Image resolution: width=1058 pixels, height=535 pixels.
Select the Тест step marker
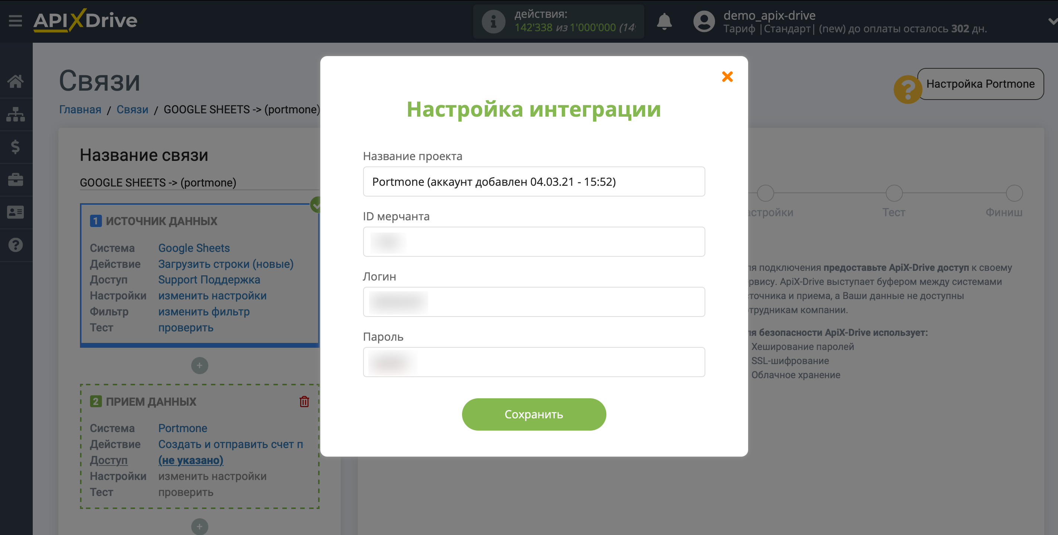[894, 193]
